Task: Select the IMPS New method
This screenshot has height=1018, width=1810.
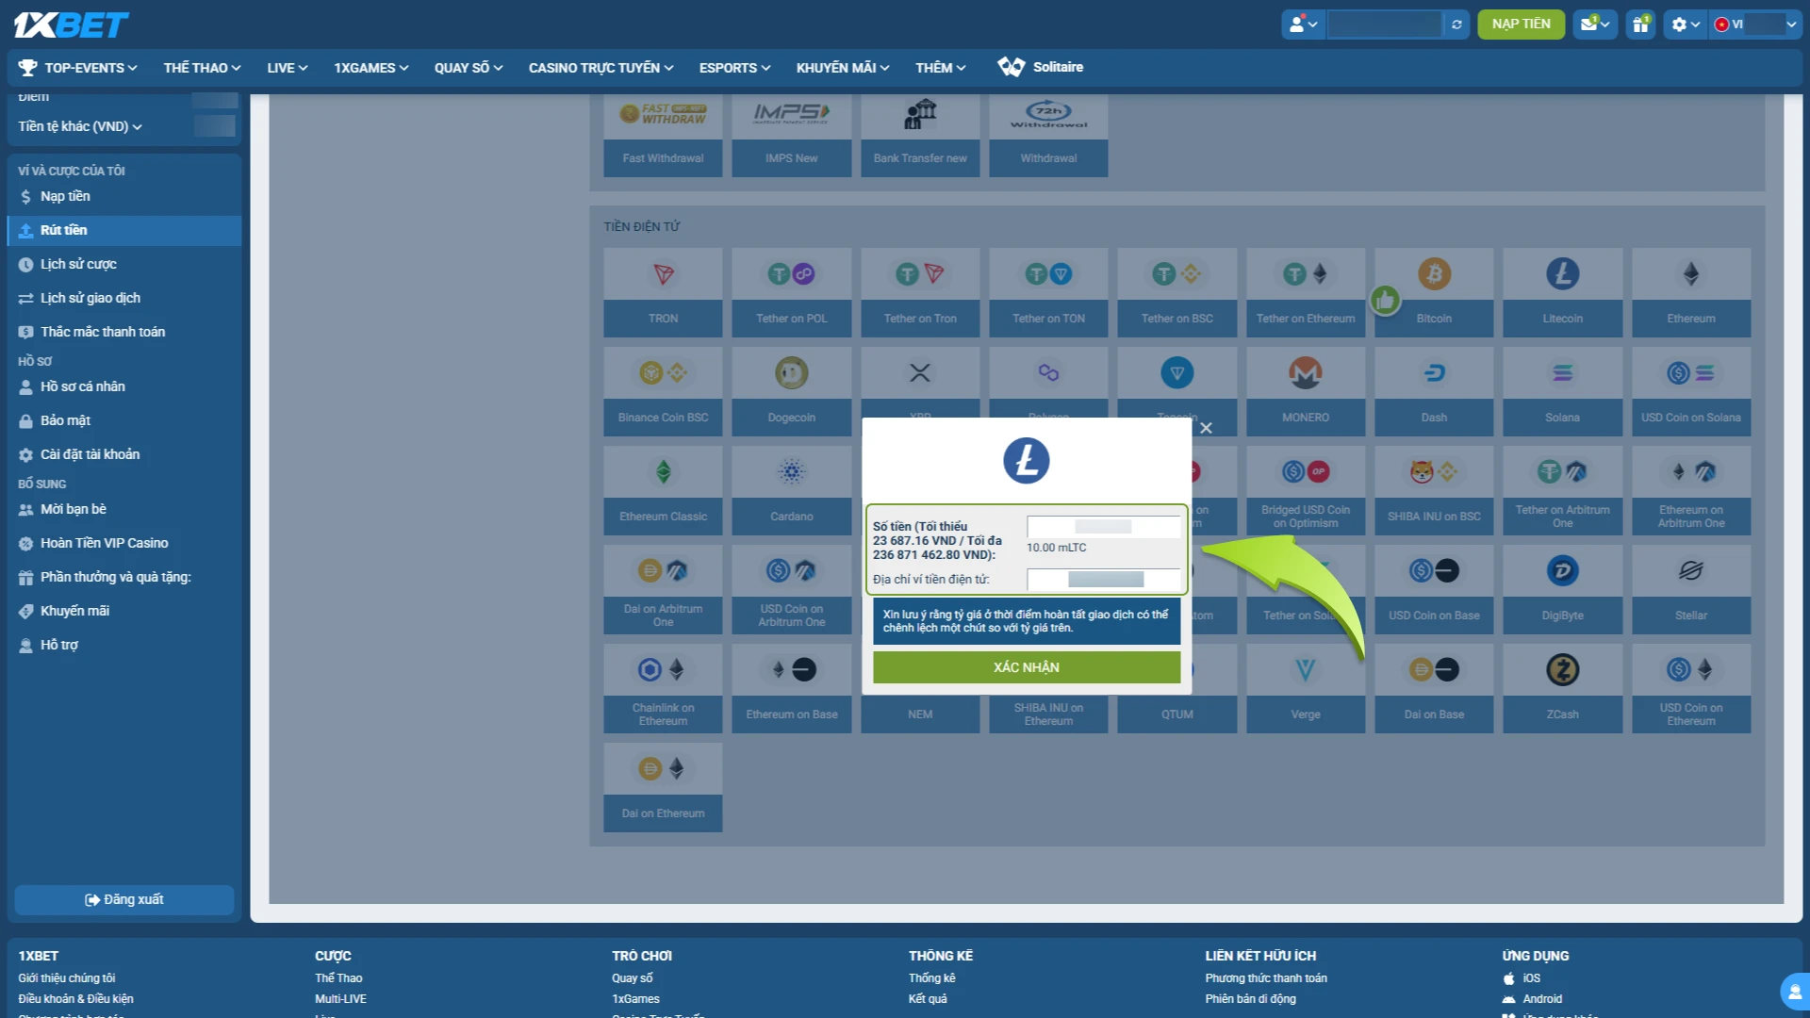Action: (792, 135)
